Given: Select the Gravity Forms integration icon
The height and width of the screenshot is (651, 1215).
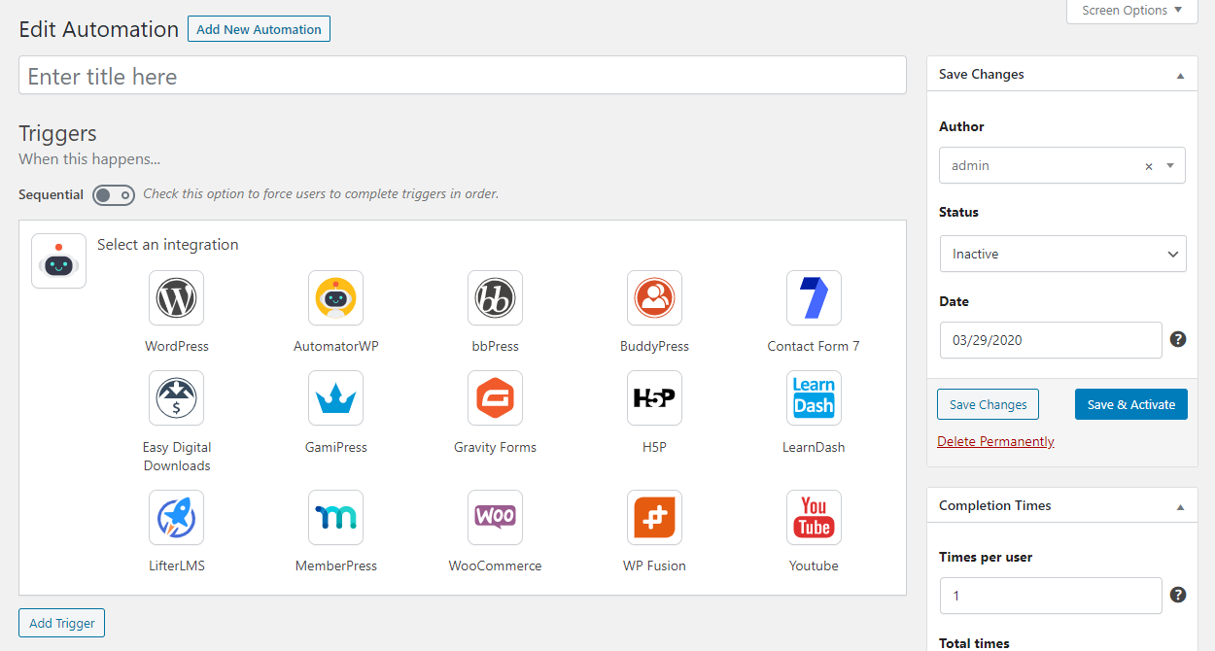Looking at the screenshot, I should pos(496,398).
